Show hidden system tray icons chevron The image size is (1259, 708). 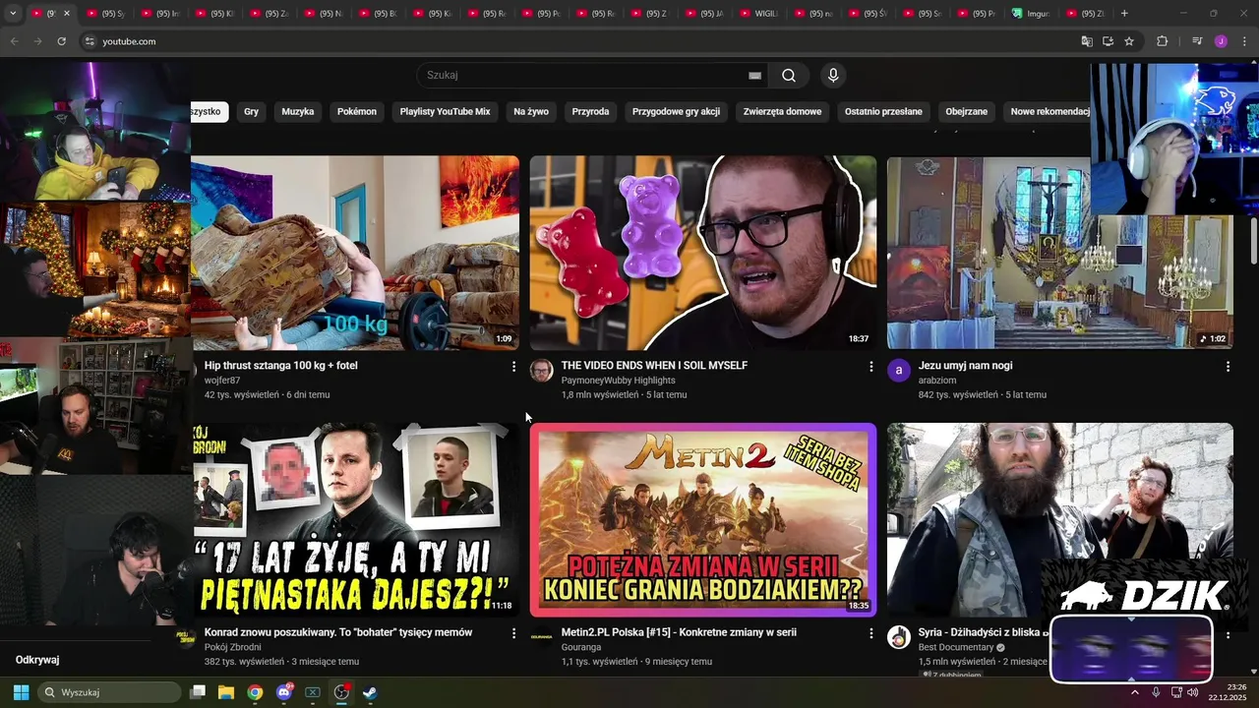(1135, 692)
